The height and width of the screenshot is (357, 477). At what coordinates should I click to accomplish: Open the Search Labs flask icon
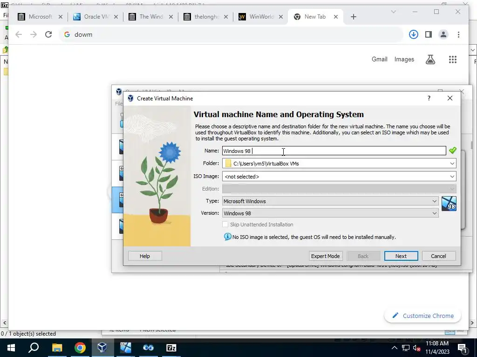[430, 59]
